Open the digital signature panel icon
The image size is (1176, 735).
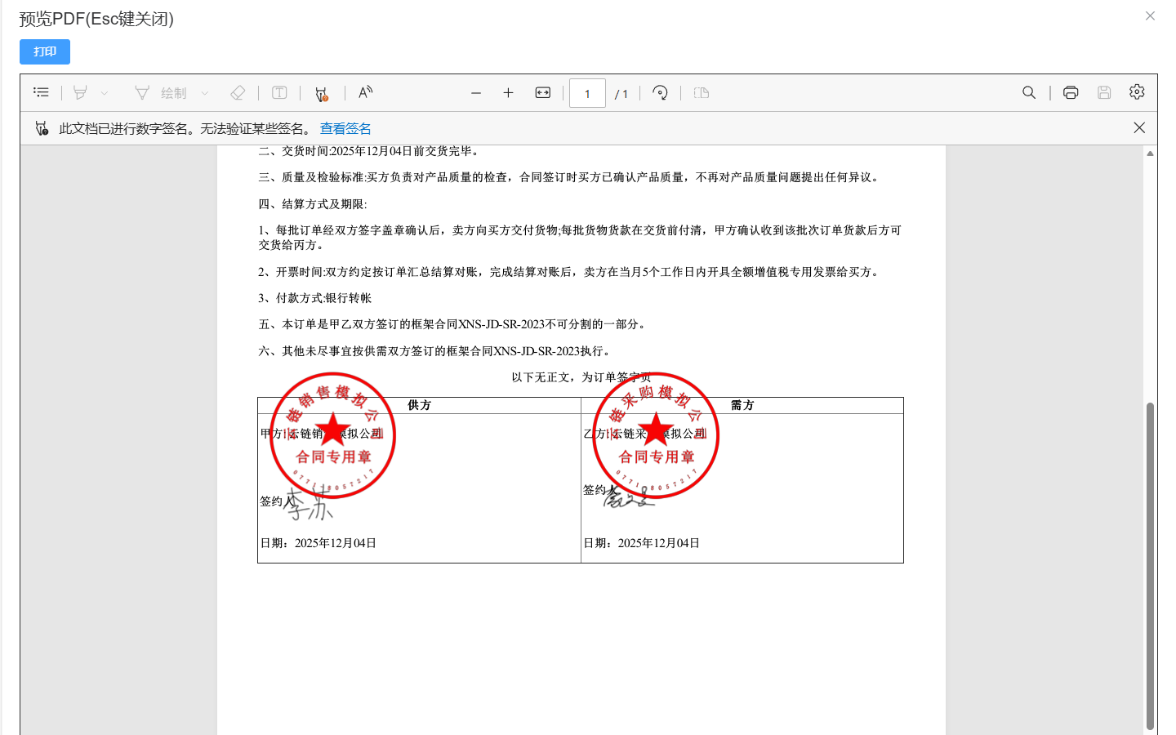(x=322, y=94)
